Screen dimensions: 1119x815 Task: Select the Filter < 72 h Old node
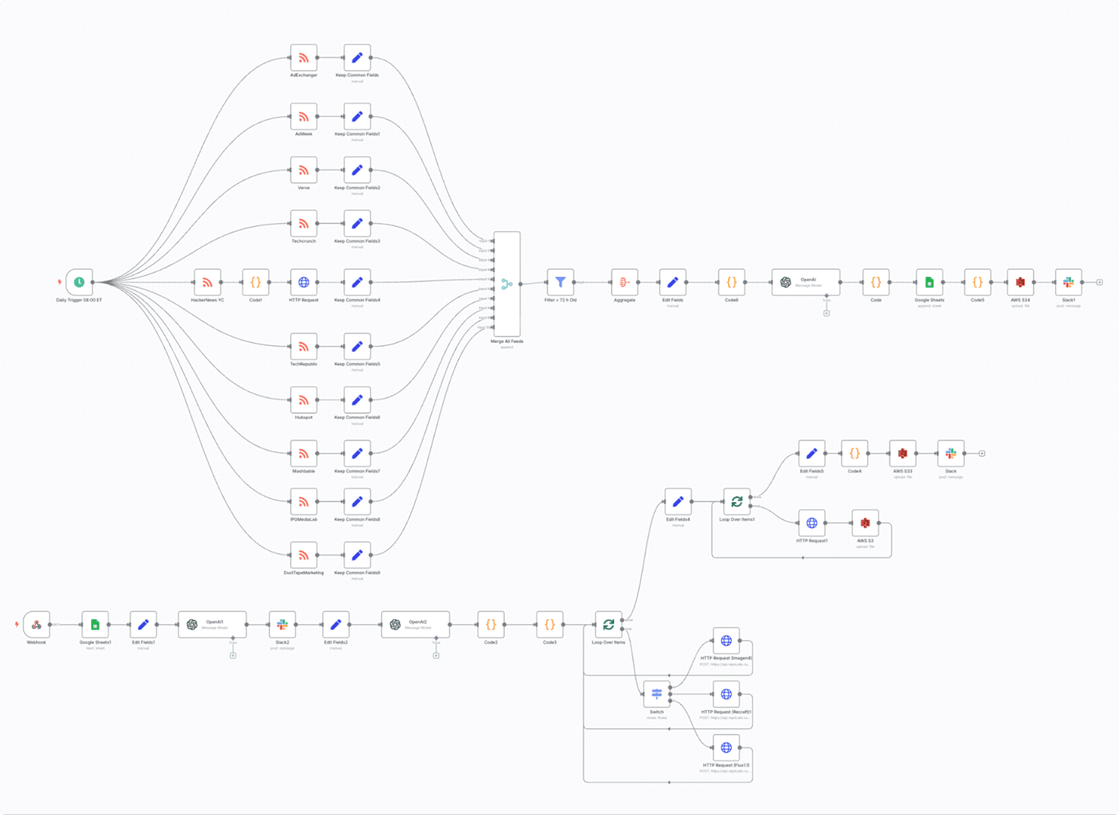(x=560, y=283)
